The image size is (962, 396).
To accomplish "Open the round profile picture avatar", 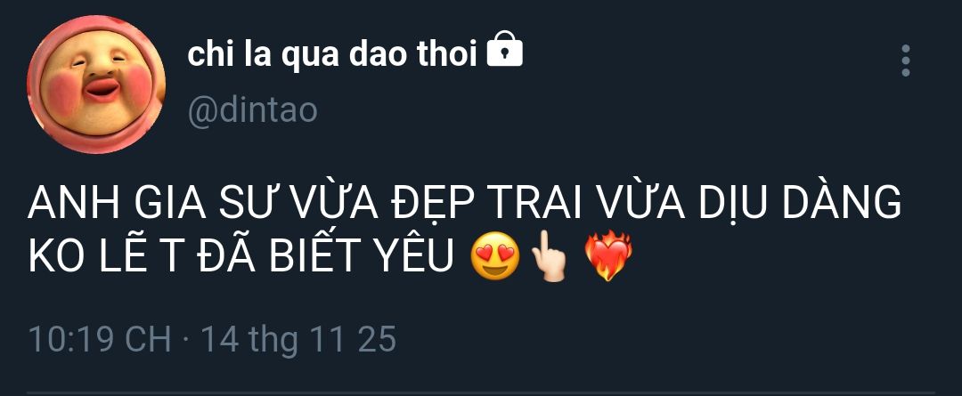I will (96, 84).
